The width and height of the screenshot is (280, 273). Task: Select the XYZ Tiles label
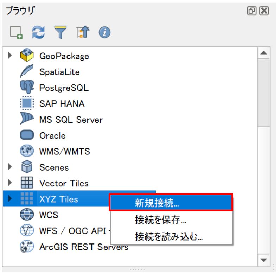click(x=59, y=199)
